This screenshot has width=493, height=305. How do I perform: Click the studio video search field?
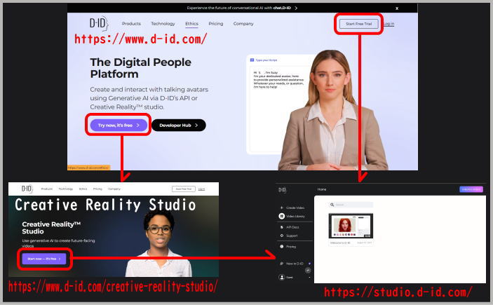pyautogui.click(x=351, y=205)
